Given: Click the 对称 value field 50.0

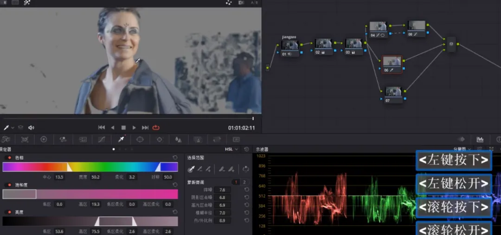Looking at the screenshot, I should [168, 177].
